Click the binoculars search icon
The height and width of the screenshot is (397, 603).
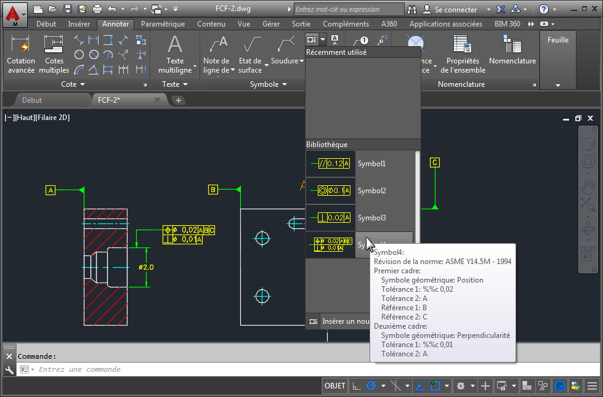point(412,9)
